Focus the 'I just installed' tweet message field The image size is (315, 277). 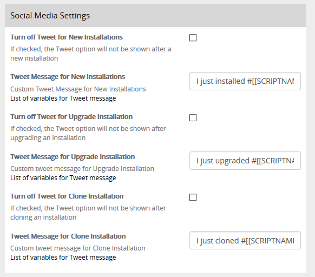tap(245, 81)
